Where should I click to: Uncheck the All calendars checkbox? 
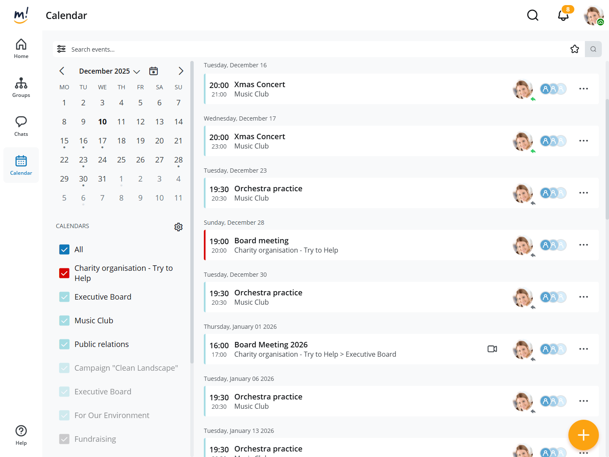point(64,250)
